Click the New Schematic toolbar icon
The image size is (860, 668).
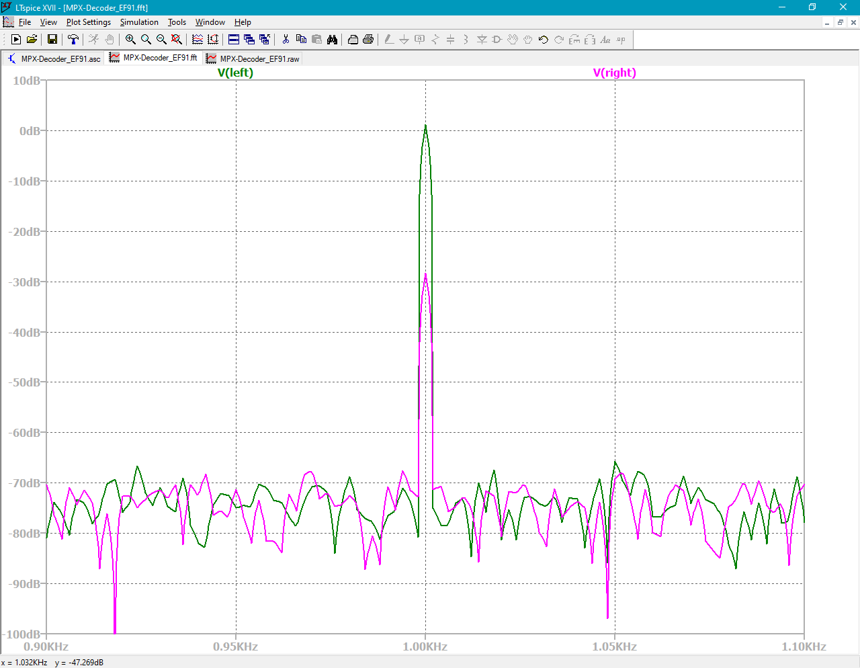pyautogui.click(x=16, y=40)
